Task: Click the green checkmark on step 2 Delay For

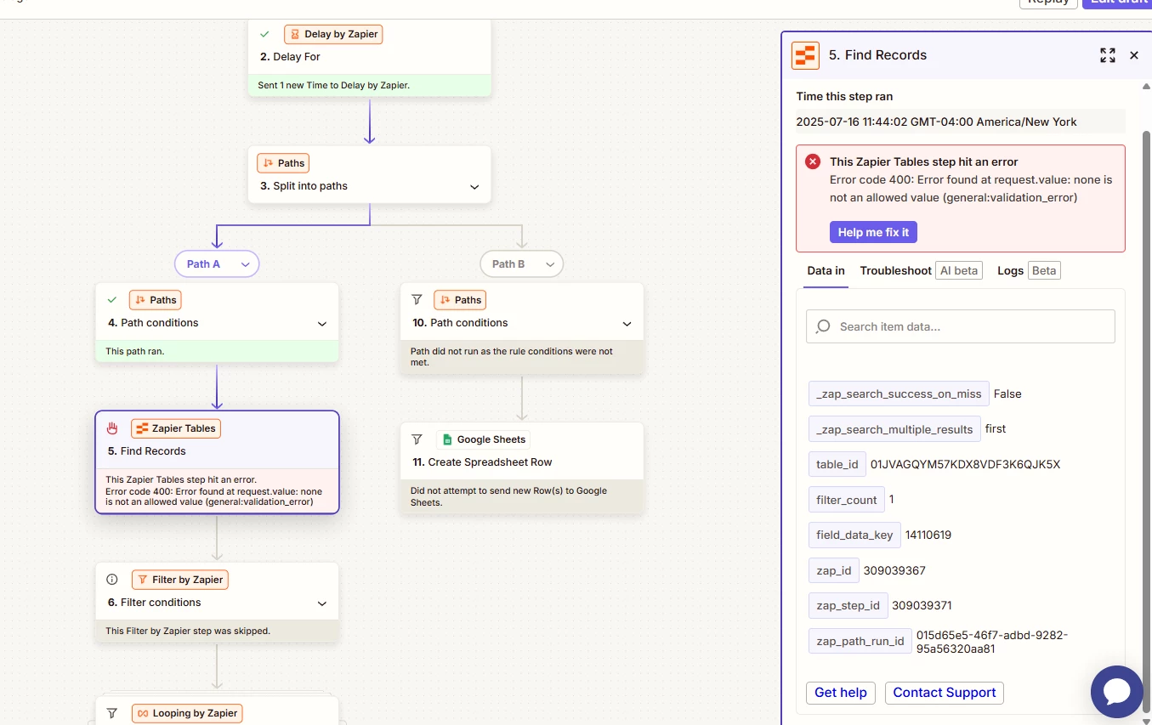Action: (265, 34)
